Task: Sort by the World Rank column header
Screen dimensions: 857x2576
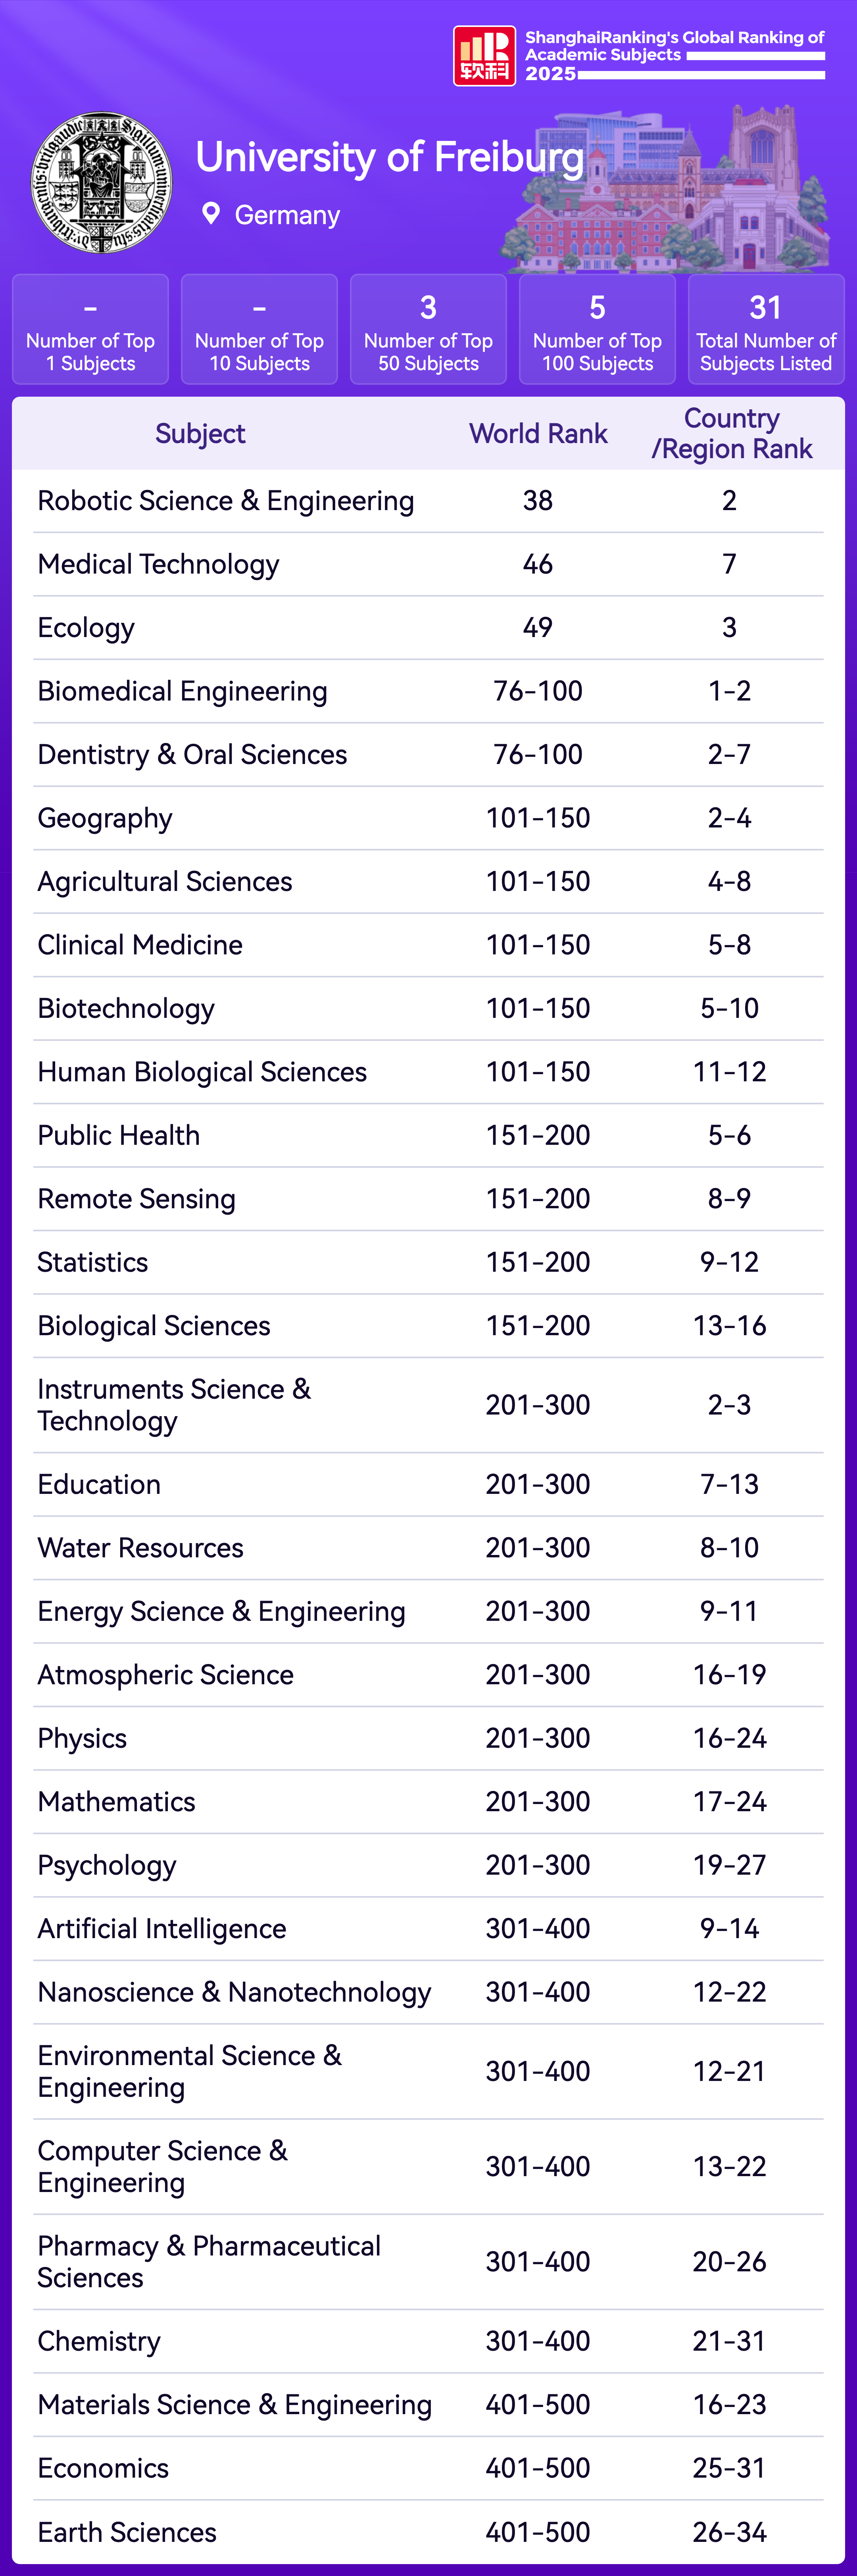Action: click(538, 434)
